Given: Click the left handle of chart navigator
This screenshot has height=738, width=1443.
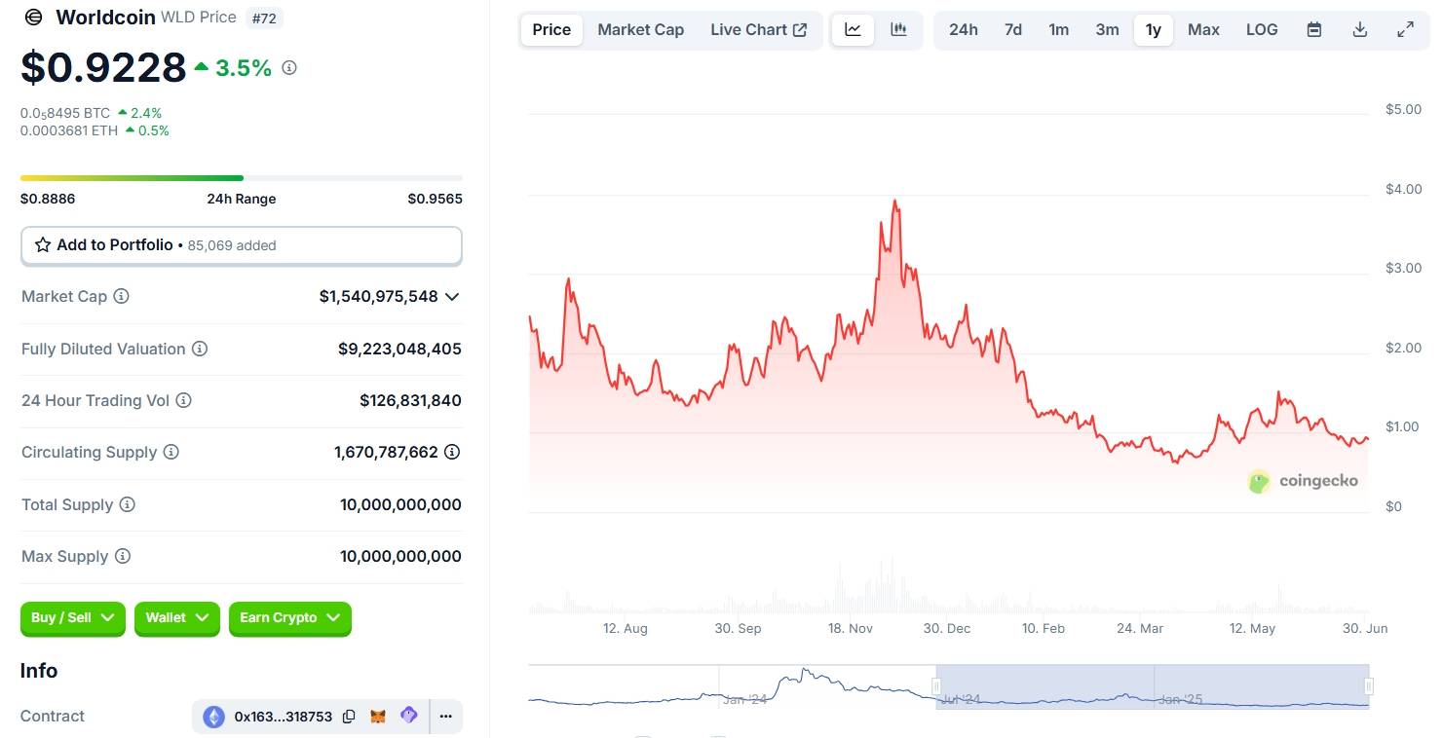Looking at the screenshot, I should pyautogui.click(x=936, y=686).
